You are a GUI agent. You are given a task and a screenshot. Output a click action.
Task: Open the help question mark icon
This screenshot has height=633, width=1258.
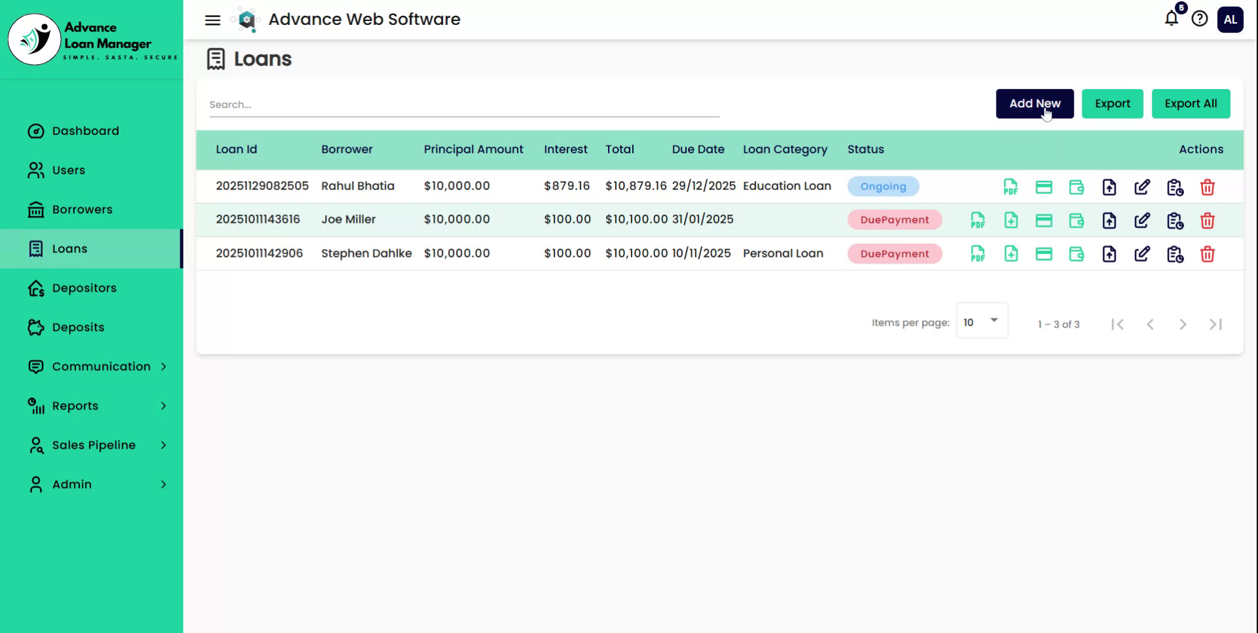click(1200, 19)
